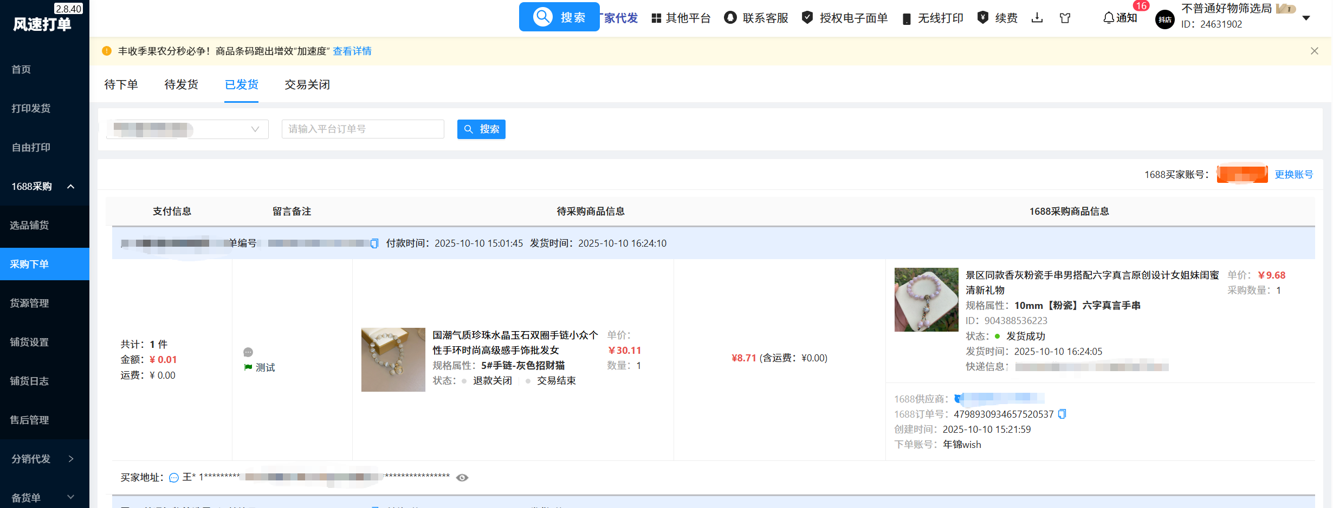Open 货源管理 in the sidebar

coord(29,303)
